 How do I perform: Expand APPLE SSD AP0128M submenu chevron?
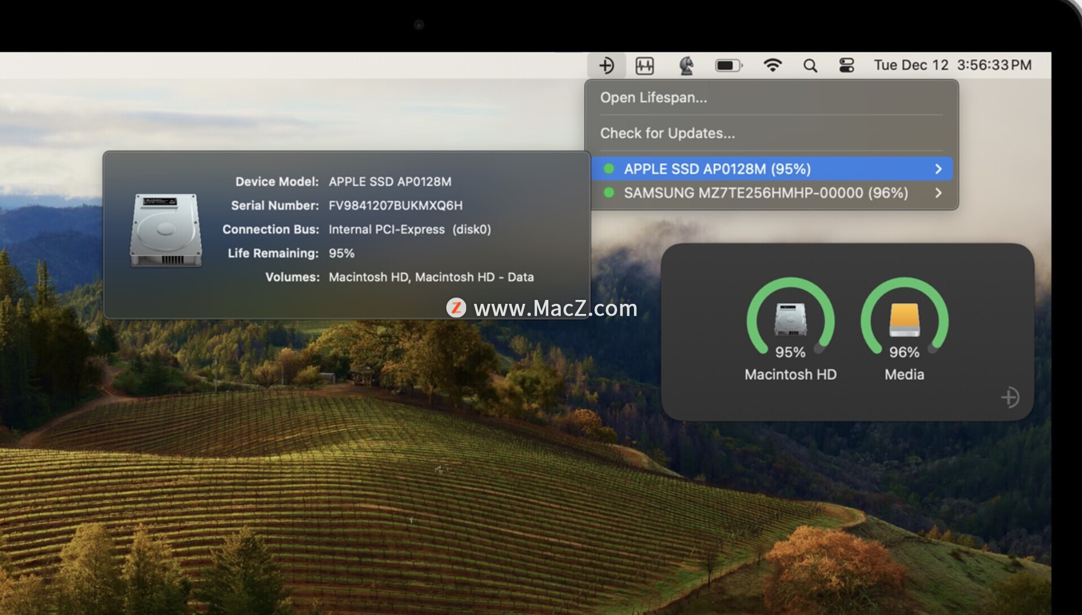pyautogui.click(x=938, y=169)
